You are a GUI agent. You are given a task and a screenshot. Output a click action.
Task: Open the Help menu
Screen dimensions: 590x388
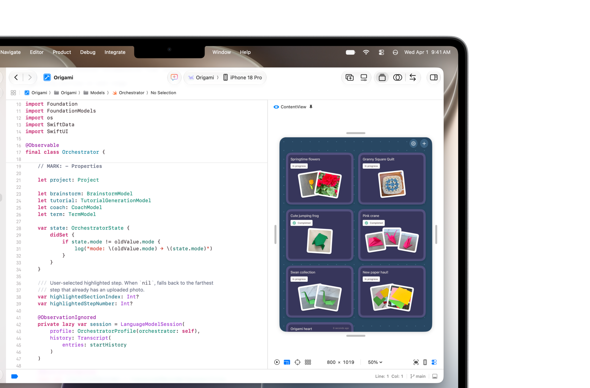coord(245,52)
